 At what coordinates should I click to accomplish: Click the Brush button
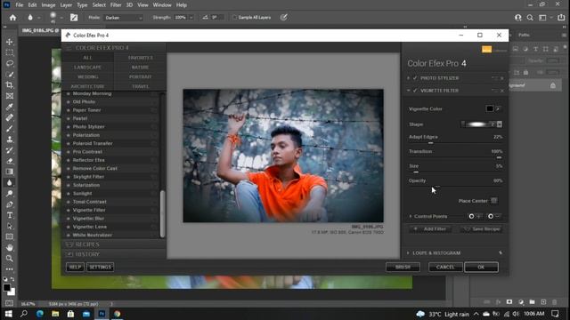(x=403, y=267)
